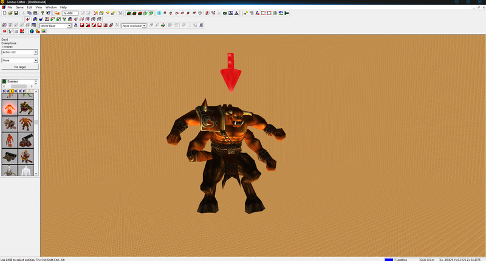
Task: Click the '1 entities' status bar text
Action: pyautogui.click(x=402, y=259)
